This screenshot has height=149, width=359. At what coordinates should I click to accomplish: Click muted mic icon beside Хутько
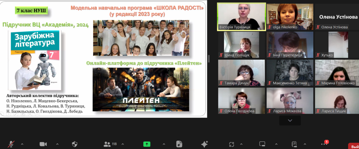pos(318,55)
